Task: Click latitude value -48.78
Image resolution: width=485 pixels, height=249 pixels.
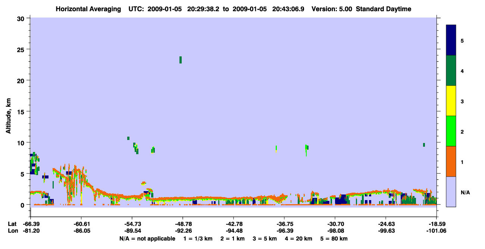Action: point(183,224)
